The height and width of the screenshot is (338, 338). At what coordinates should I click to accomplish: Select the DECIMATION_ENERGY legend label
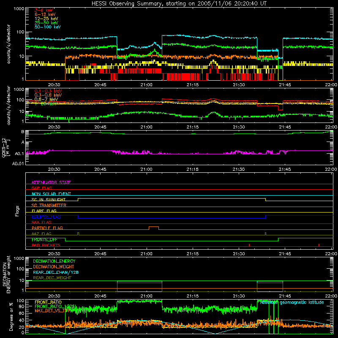pos(54,261)
